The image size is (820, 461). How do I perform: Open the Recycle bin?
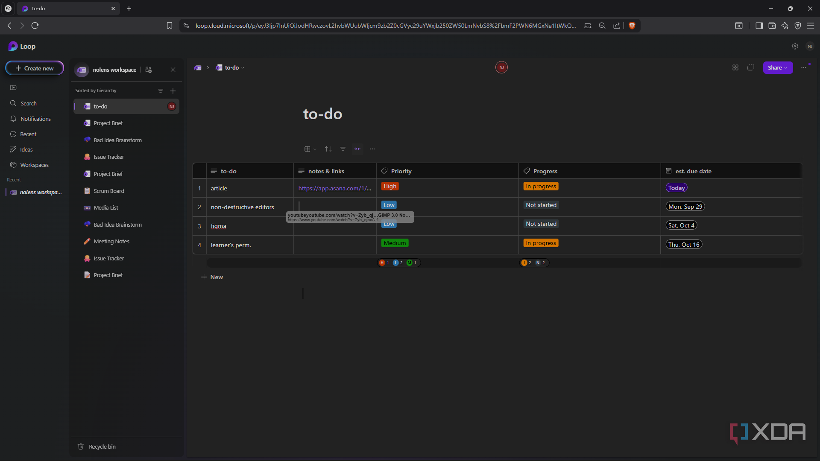point(102,446)
